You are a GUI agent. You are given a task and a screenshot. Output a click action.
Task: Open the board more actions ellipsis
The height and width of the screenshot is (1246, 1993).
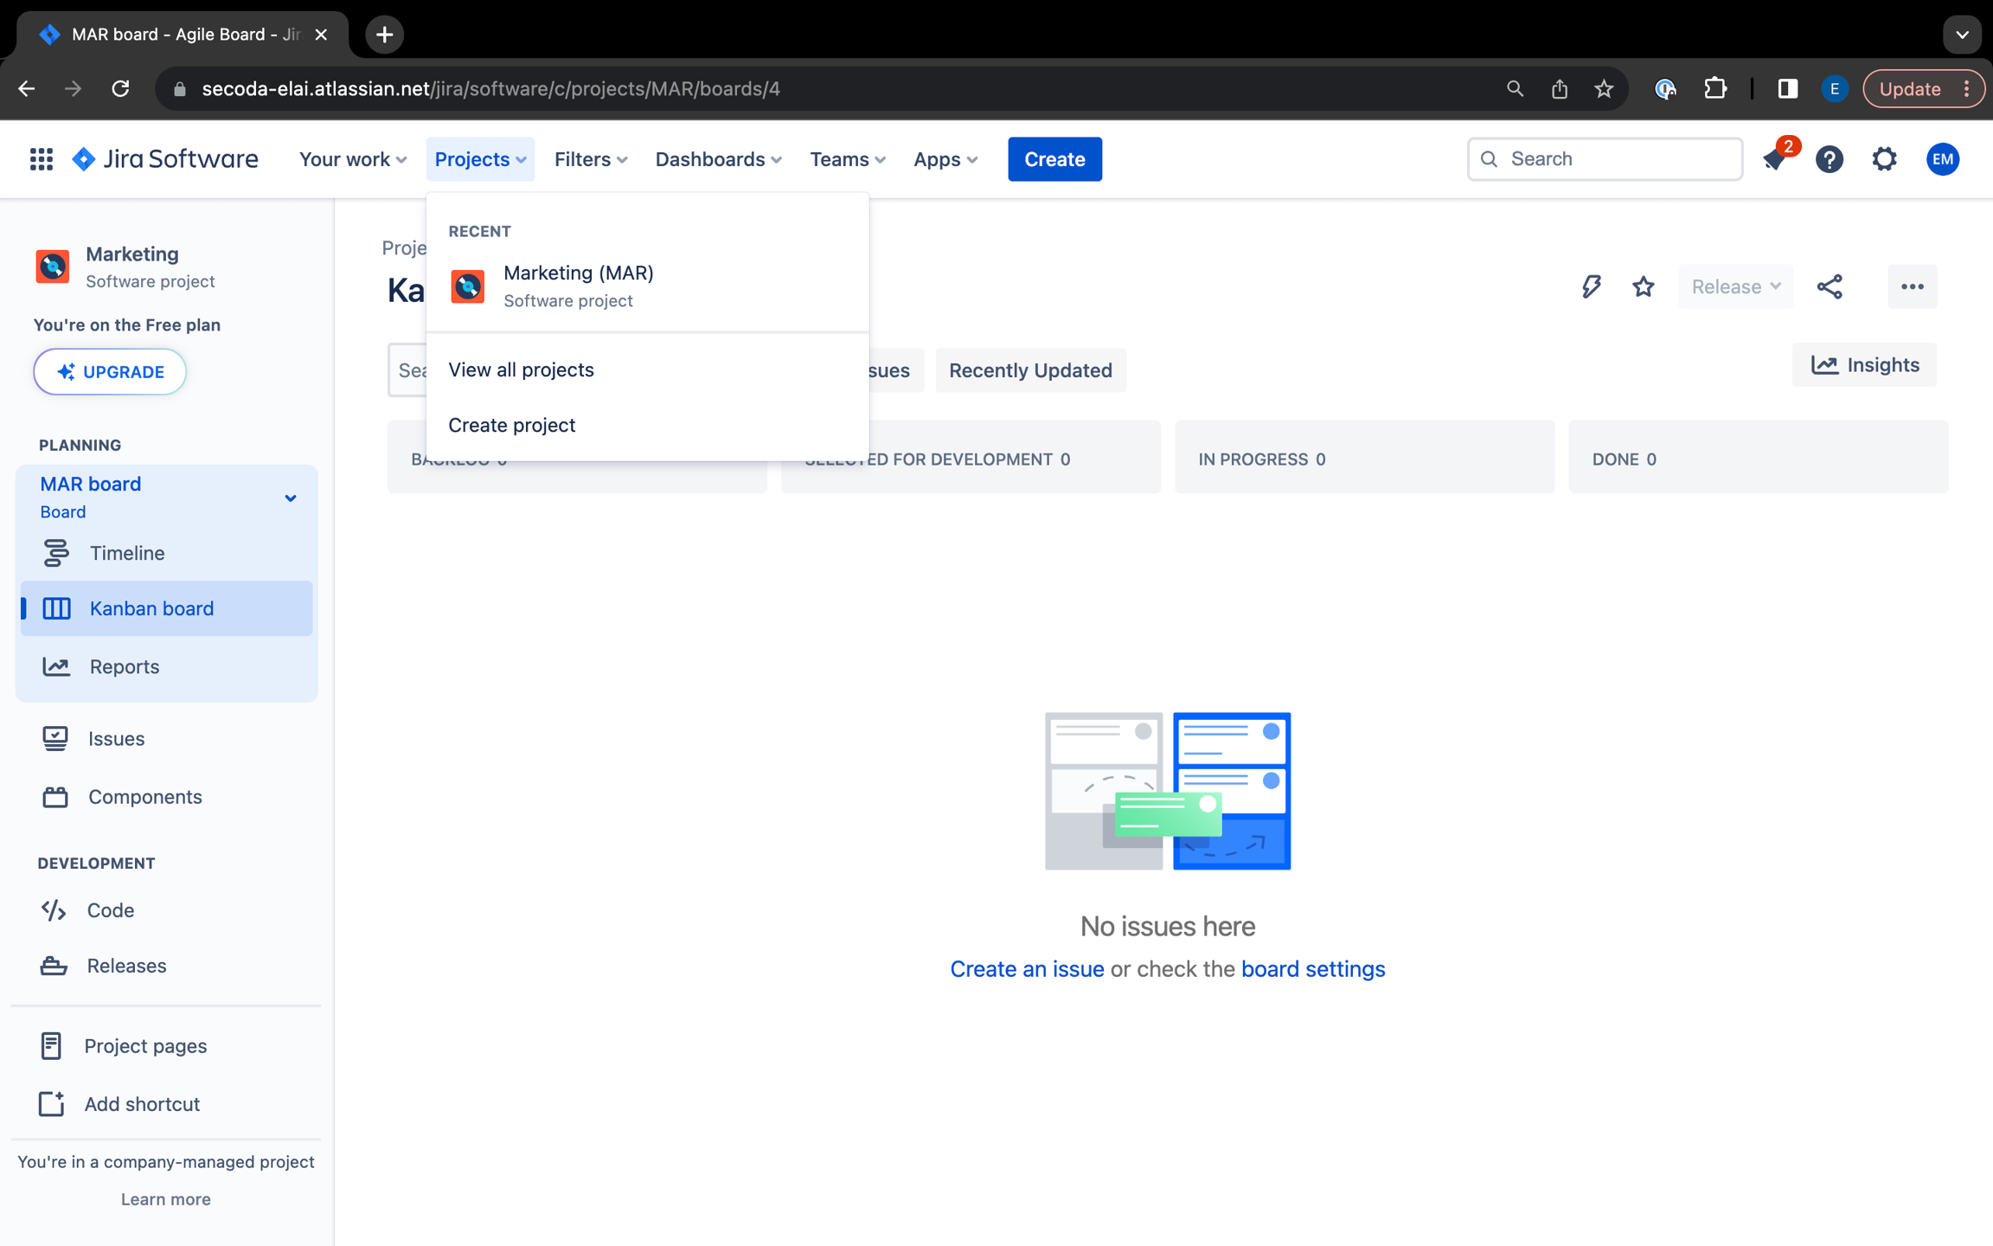click(x=1912, y=286)
